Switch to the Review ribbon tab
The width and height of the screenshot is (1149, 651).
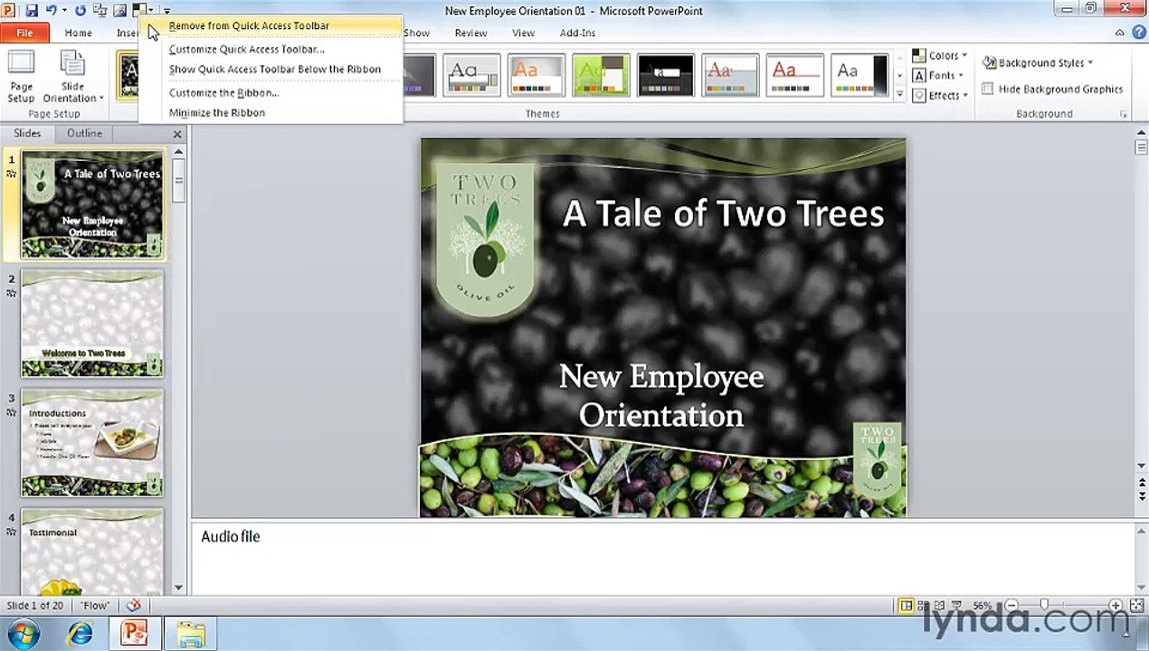pos(470,33)
